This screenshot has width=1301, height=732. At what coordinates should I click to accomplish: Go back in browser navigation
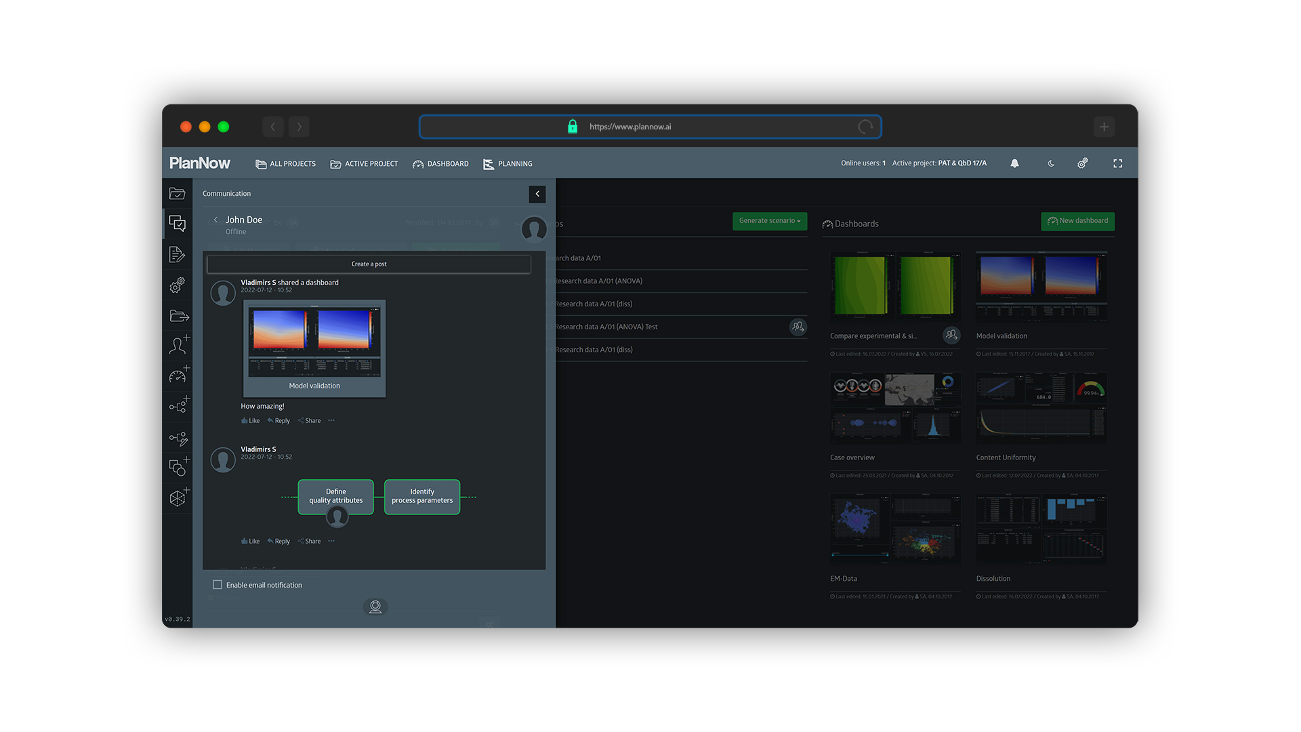click(x=273, y=127)
